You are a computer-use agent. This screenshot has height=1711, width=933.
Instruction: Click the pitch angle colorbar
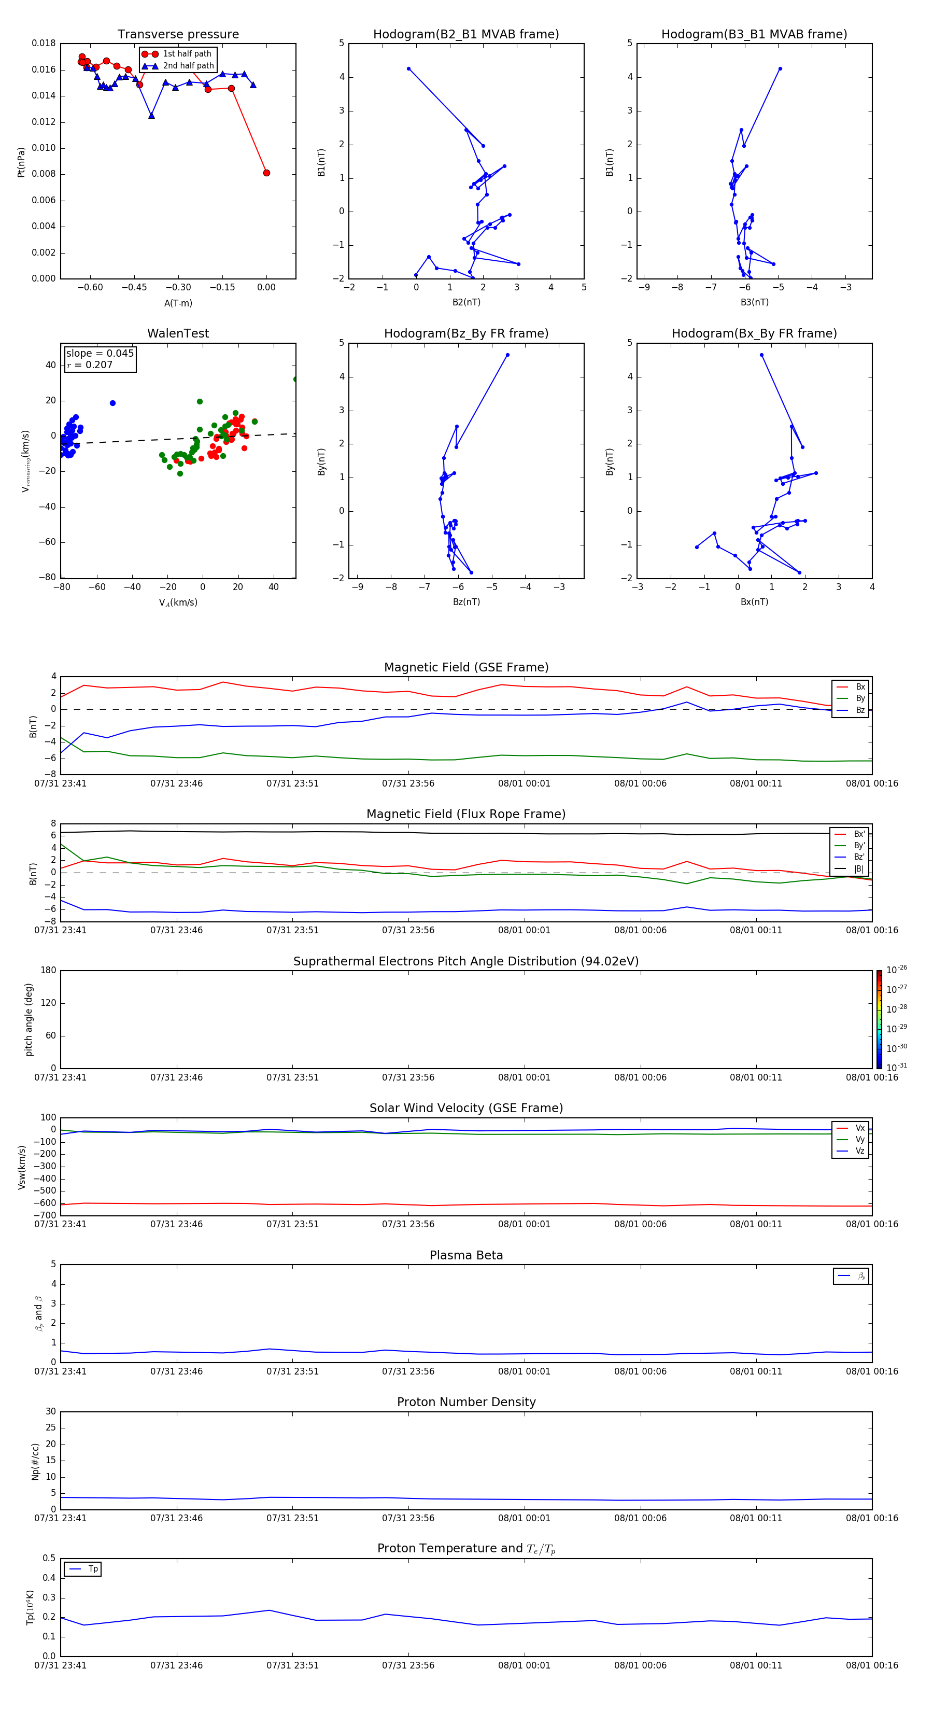[x=879, y=1019]
